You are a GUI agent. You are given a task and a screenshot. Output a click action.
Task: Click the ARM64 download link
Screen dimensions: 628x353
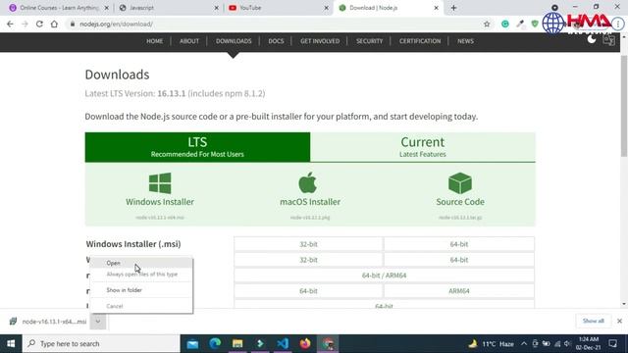[x=459, y=291]
